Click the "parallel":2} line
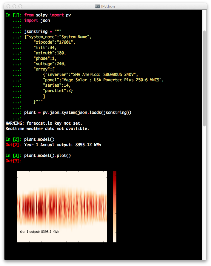The image size is (211, 266). (58, 91)
